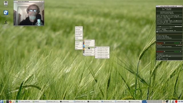Open the Trash desktop icon

pos(6,4)
